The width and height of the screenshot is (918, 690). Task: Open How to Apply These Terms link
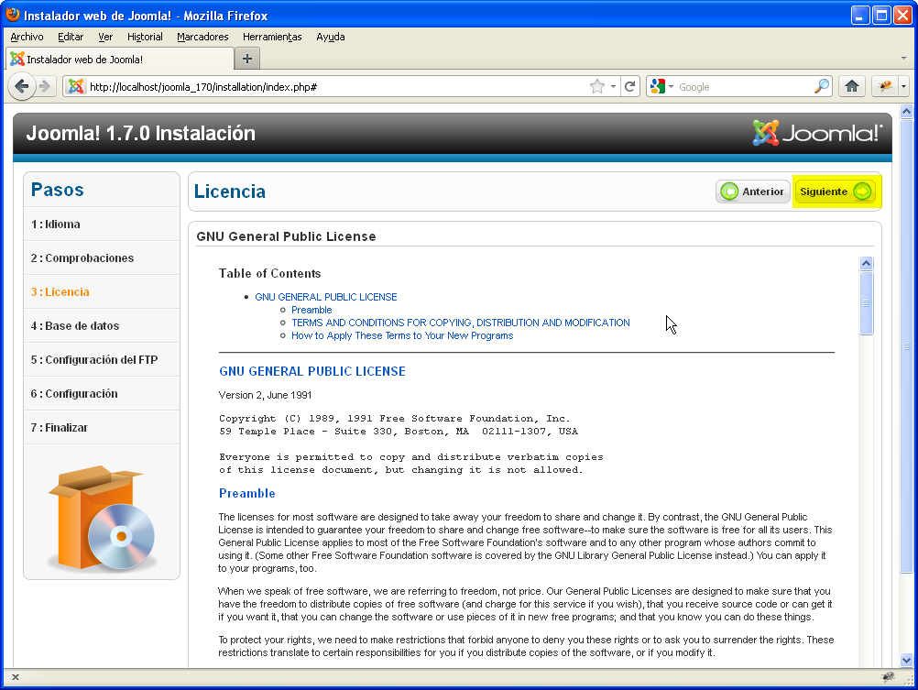pos(402,335)
